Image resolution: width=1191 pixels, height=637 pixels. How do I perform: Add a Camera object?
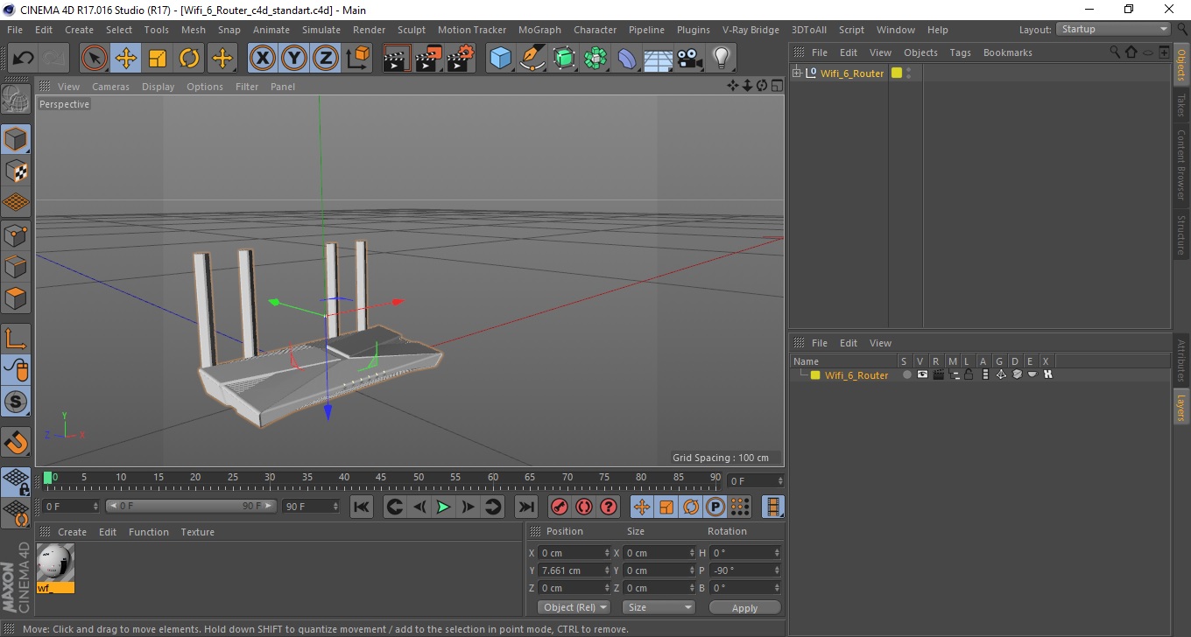pos(690,59)
